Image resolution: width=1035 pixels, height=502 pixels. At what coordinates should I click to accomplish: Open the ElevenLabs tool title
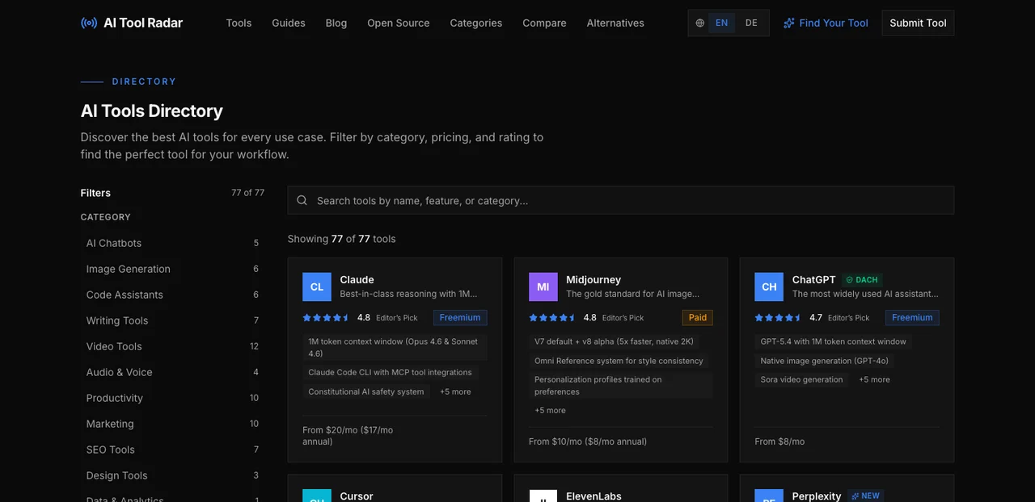pos(594,496)
